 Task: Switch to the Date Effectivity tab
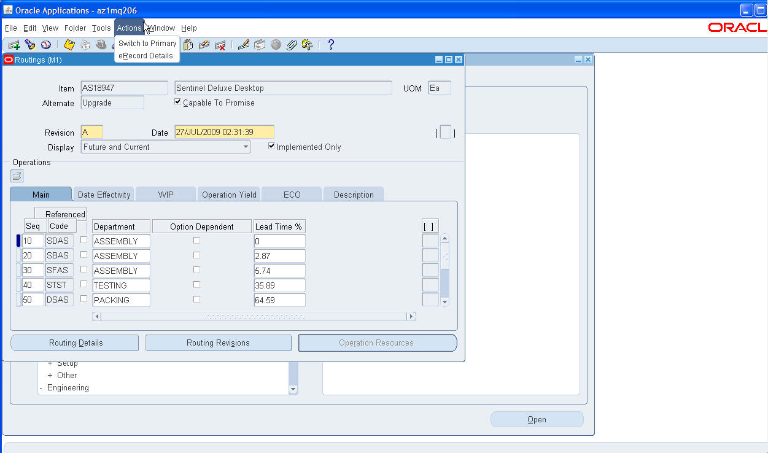click(104, 195)
